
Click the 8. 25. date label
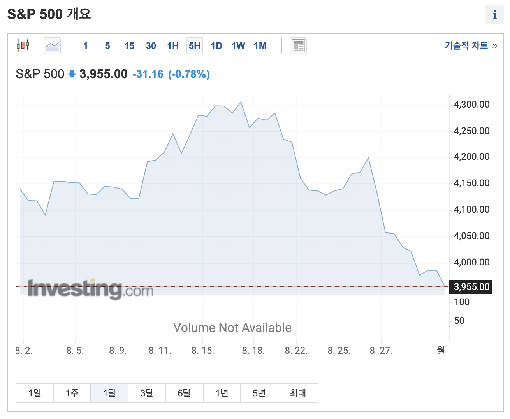[339, 351]
